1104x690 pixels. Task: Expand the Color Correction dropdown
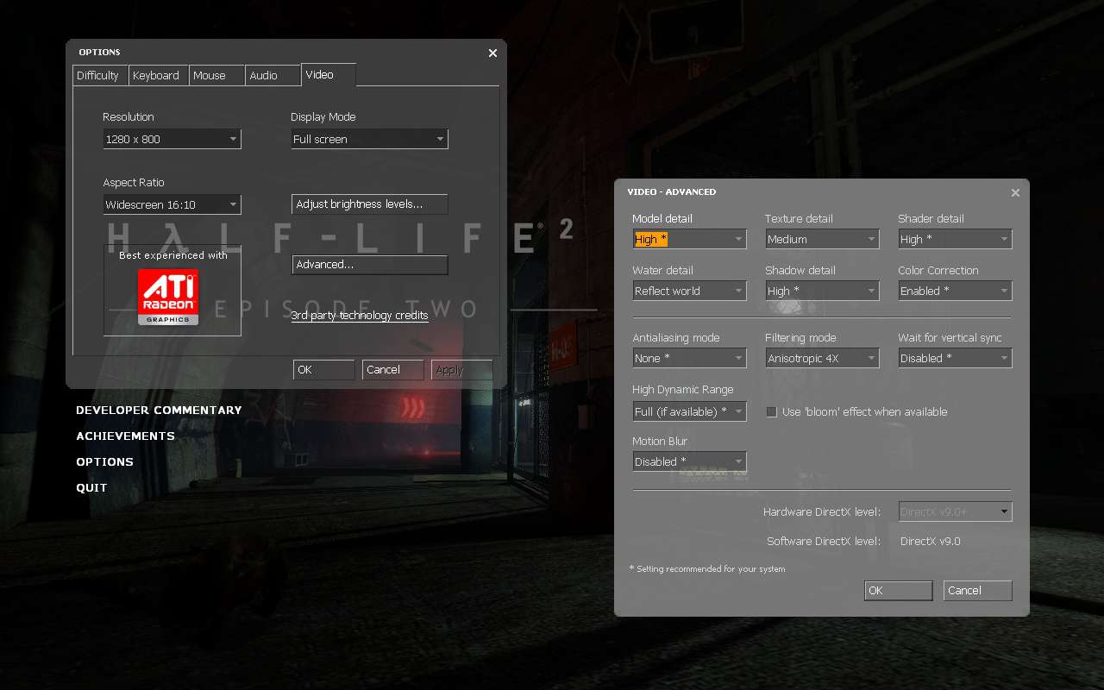coord(955,291)
